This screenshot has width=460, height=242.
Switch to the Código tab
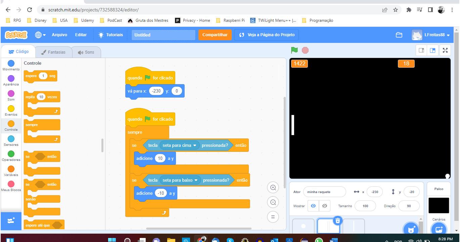(x=18, y=52)
